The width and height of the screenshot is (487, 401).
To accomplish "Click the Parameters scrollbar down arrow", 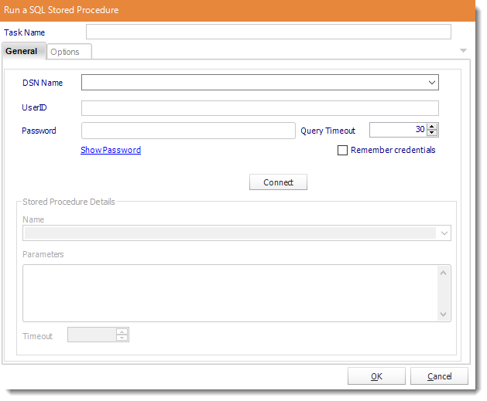I will 443,314.
